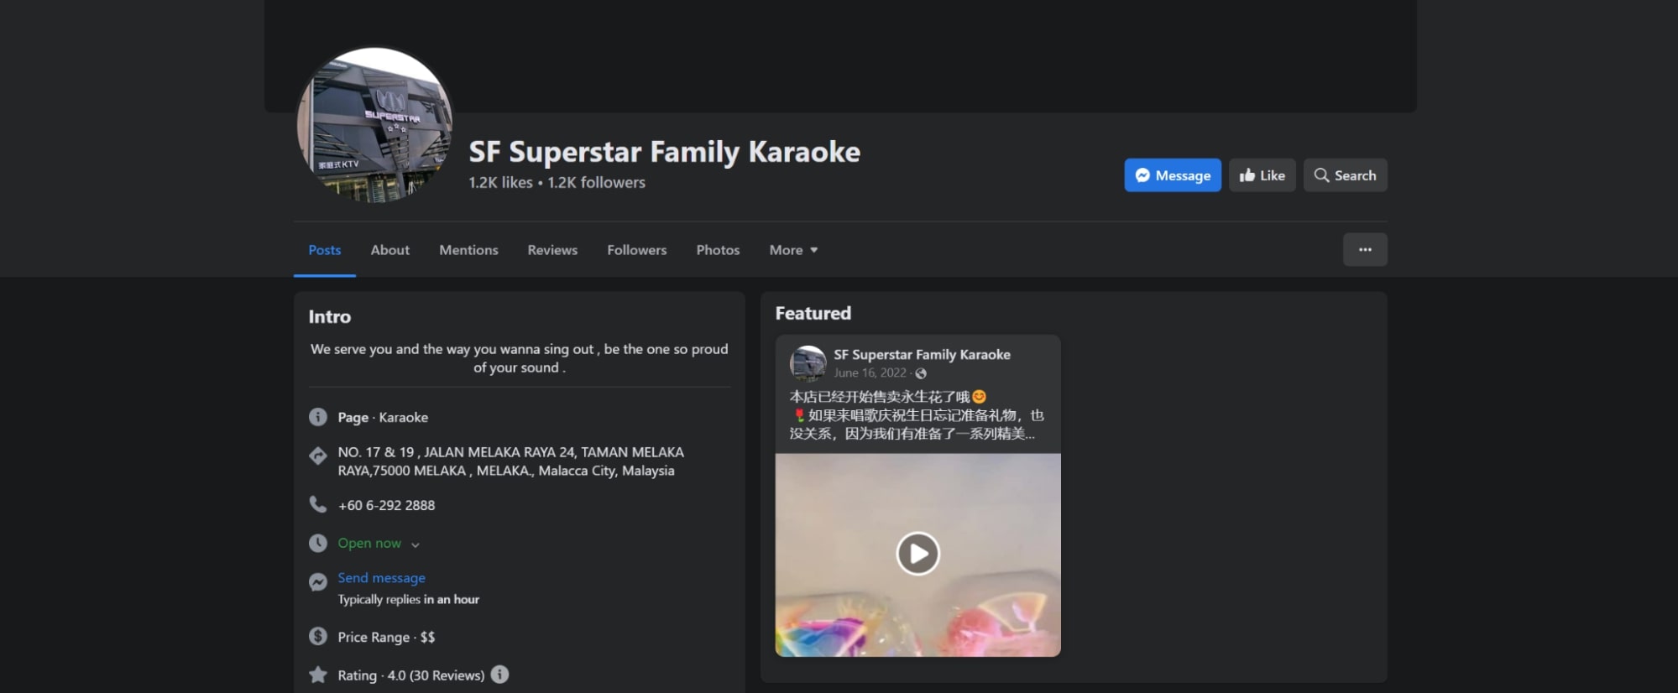Open the Photos tab

click(718, 250)
